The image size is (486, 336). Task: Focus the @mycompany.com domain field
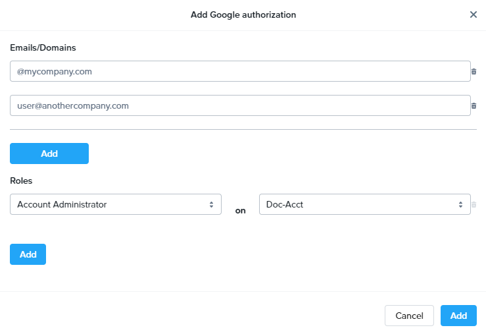click(240, 71)
